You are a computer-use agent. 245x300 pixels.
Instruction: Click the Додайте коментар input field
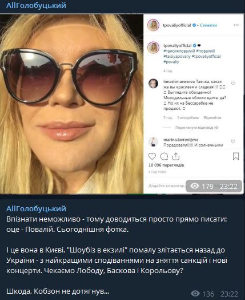166,185
